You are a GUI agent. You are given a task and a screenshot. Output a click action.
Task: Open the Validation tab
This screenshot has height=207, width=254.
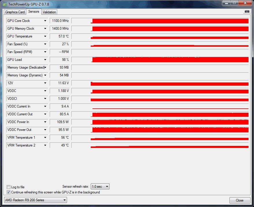point(49,12)
